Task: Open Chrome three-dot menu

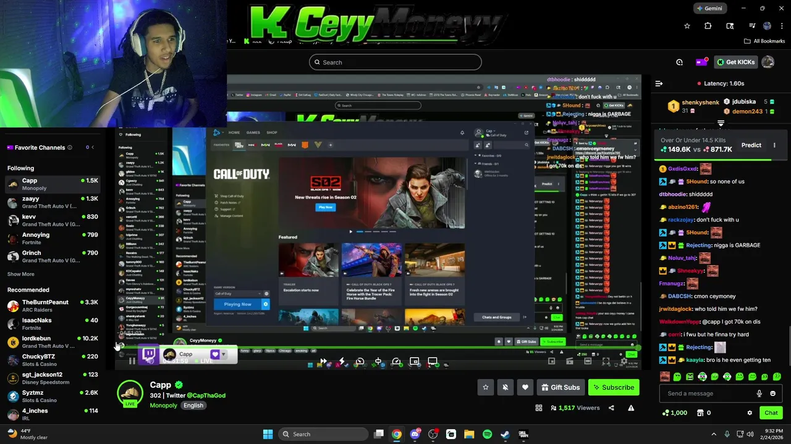Action: (x=781, y=26)
